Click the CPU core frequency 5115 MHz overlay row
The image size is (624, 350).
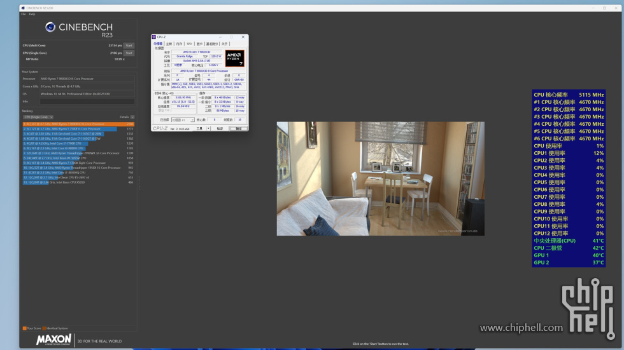click(569, 95)
